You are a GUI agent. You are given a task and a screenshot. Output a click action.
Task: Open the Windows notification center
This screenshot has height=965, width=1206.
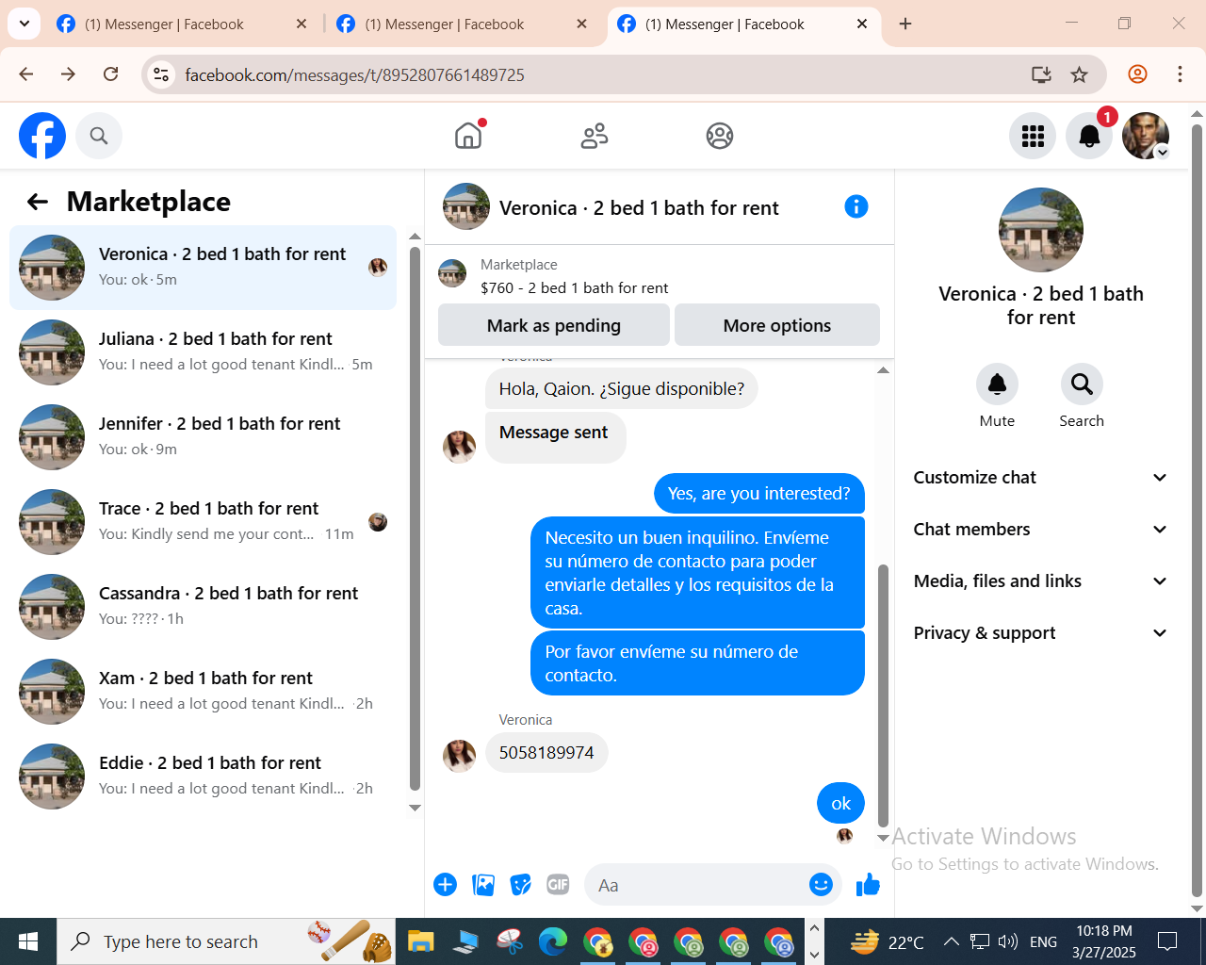[1167, 941]
